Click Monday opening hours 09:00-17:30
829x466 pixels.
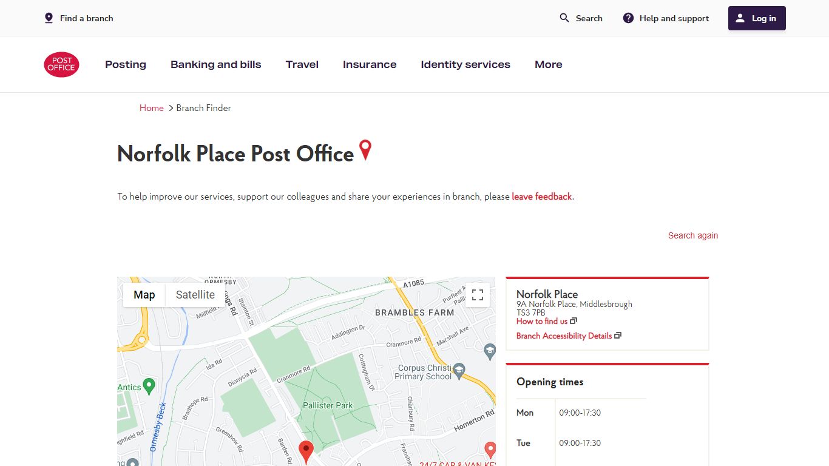click(580, 413)
